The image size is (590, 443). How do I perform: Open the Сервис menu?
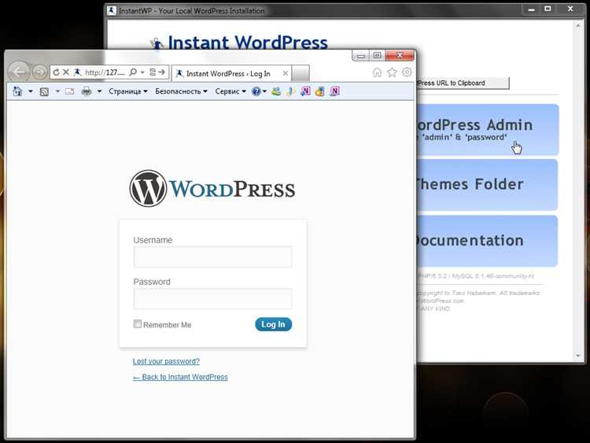(x=230, y=91)
